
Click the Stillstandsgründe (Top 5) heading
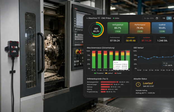(x=97, y=79)
